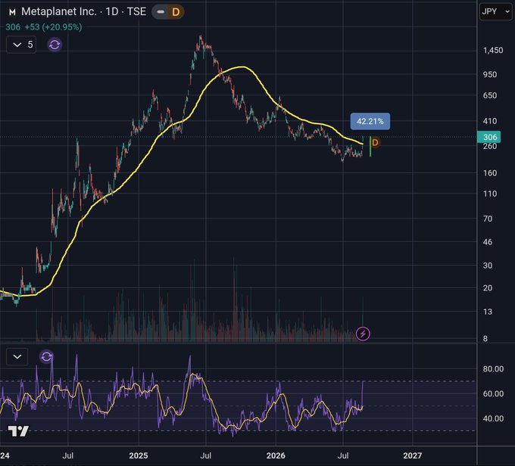The image size is (515, 466).
Task: Click the 13 price axis label
Action: coord(488,312)
